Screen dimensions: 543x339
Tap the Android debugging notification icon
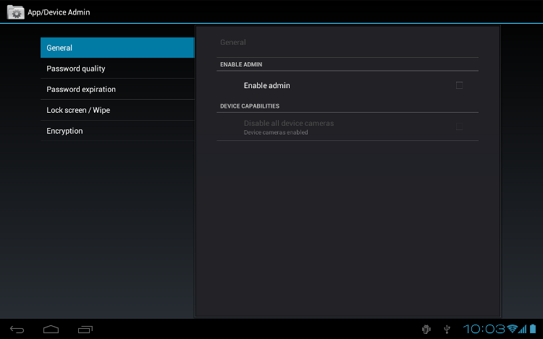[426, 330]
